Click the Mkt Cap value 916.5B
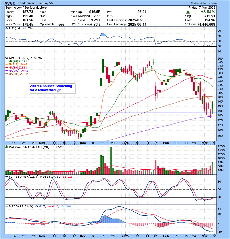230x239 pixels. click(95, 12)
